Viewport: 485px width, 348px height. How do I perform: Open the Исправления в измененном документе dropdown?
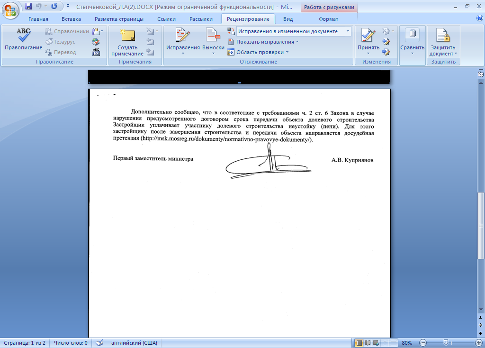[x=294, y=31]
